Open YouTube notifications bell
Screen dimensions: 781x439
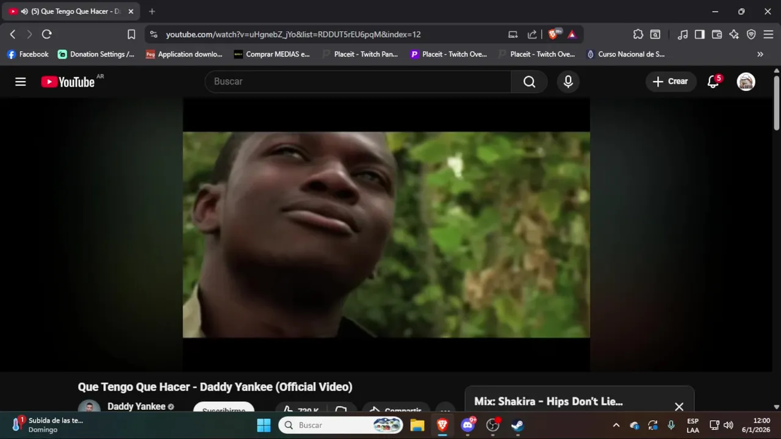(x=713, y=82)
